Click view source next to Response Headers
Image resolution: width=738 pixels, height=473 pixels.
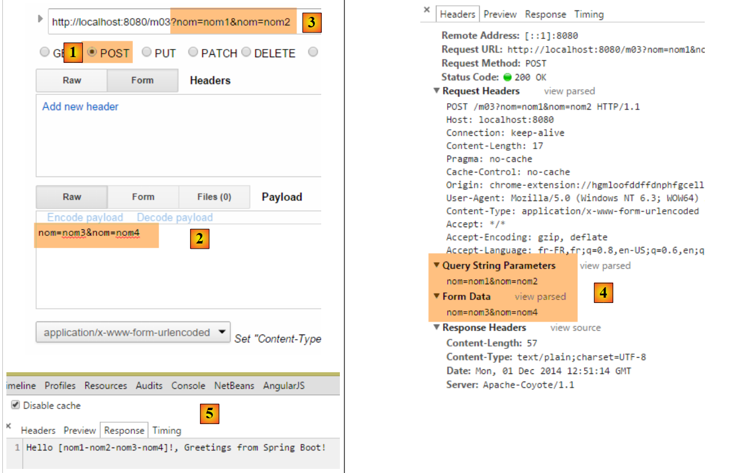pos(575,328)
